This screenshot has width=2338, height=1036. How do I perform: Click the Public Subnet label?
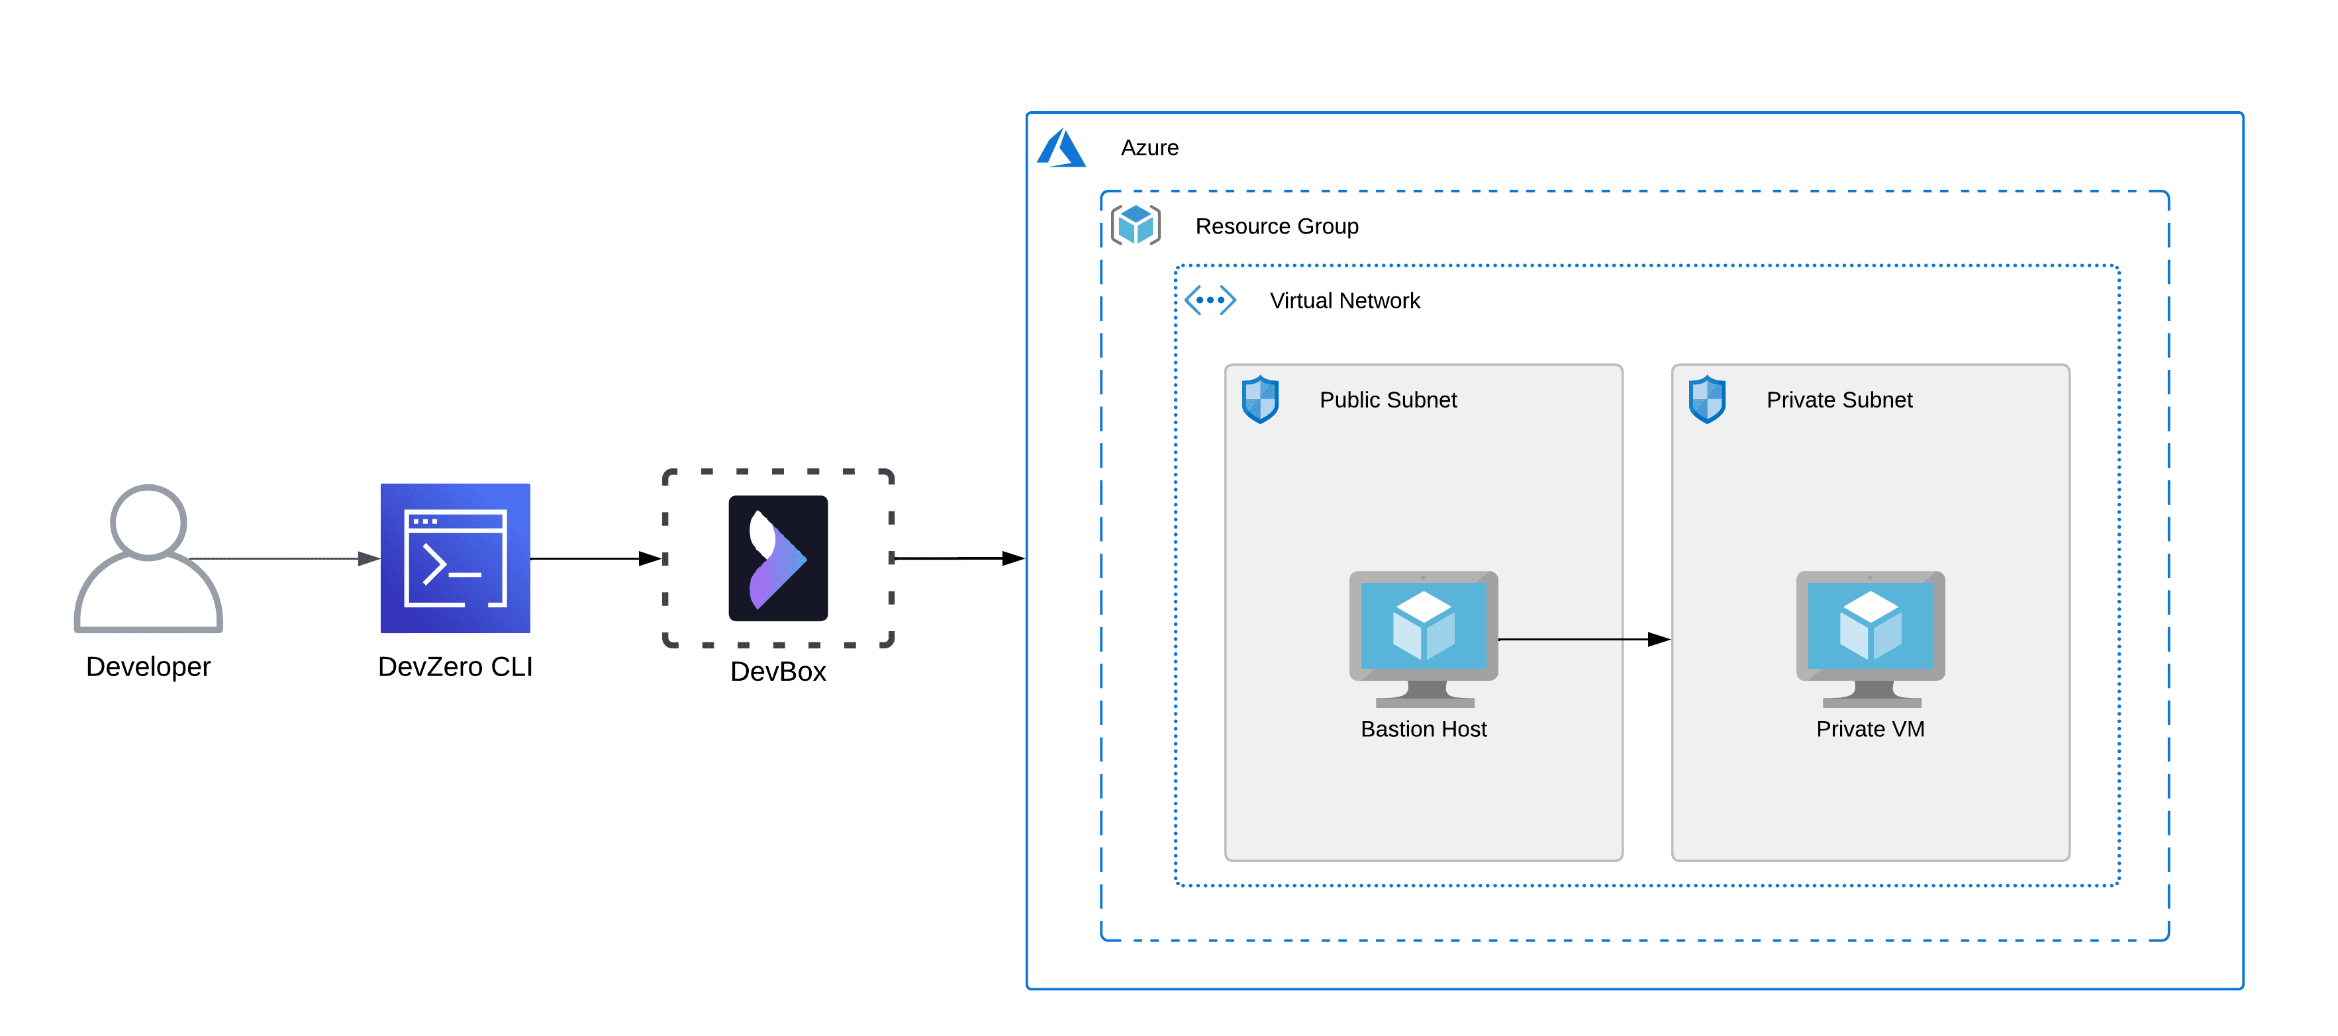[1388, 400]
